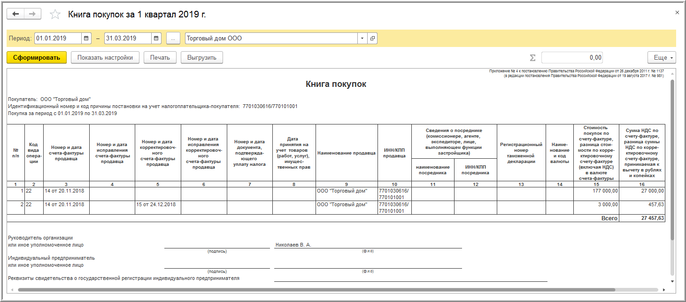Open calendar for start date 01.01.2019
Image resolution: width=686 pixels, height=302 pixels.
[86, 38]
